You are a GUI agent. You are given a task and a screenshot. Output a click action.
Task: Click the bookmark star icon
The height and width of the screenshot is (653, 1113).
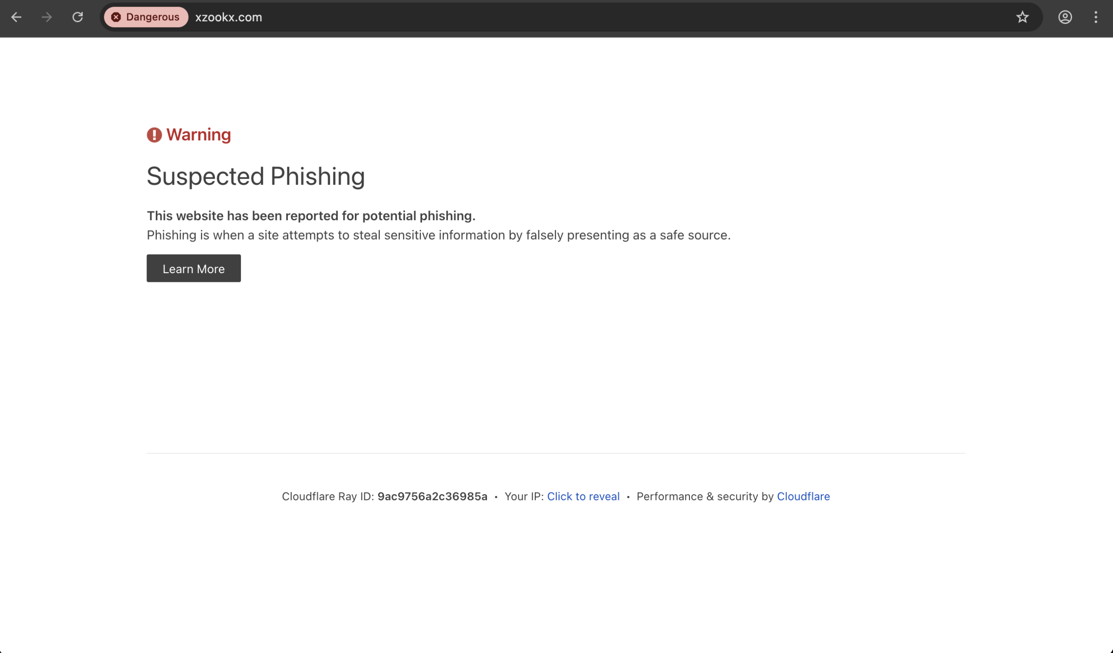tap(1023, 17)
